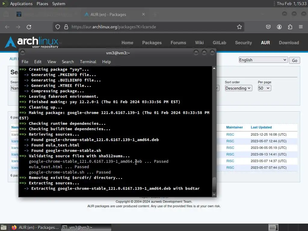The image size is (308, 231).
Task: Open the Language dropdown showing English
Action: point(263,60)
